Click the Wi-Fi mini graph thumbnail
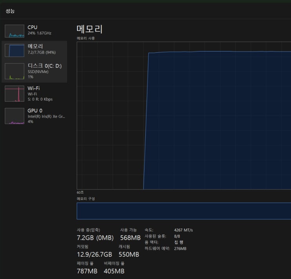 (14, 93)
